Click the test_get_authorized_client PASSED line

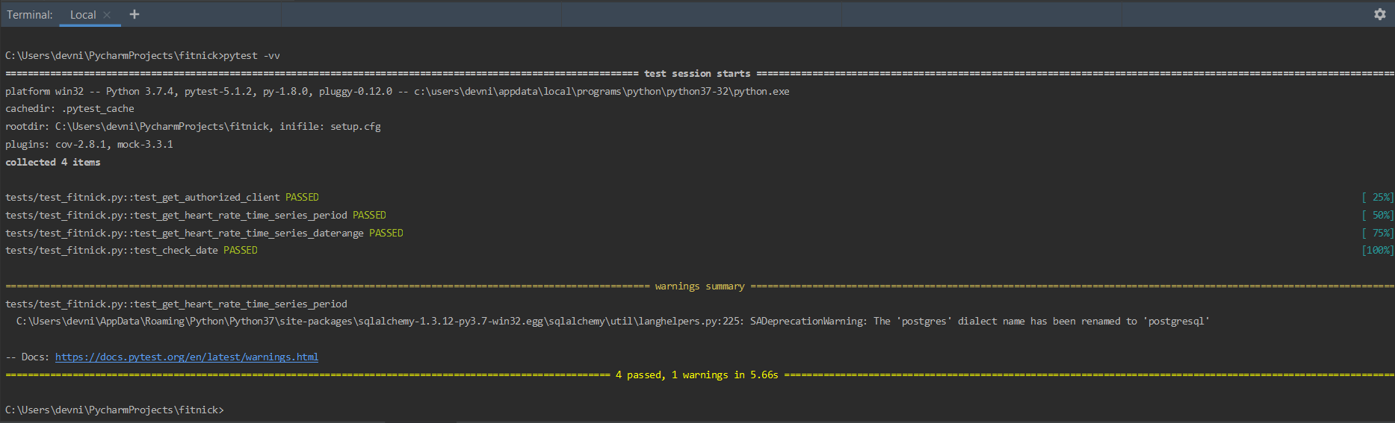[x=162, y=197]
